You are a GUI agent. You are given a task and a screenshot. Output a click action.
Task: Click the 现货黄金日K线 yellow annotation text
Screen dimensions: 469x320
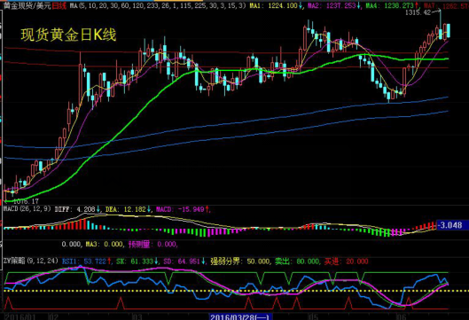pos(68,35)
